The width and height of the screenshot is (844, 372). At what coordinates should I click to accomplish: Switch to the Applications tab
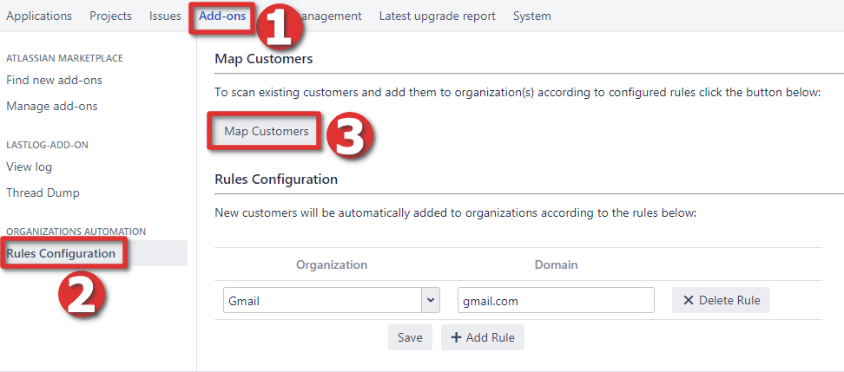39,16
